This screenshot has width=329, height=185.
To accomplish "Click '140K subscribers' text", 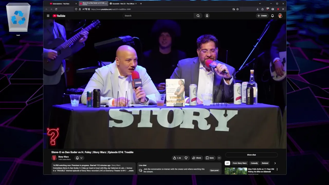I will click(x=64, y=160).
